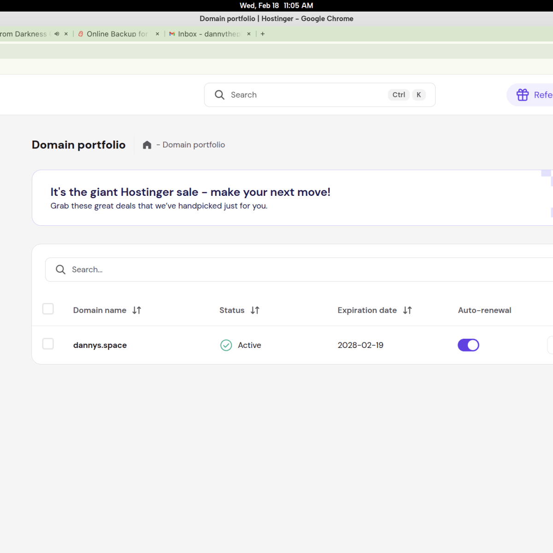This screenshot has width=553, height=553.
Task: Select the checkbox next to dannys.space
Action: click(48, 343)
